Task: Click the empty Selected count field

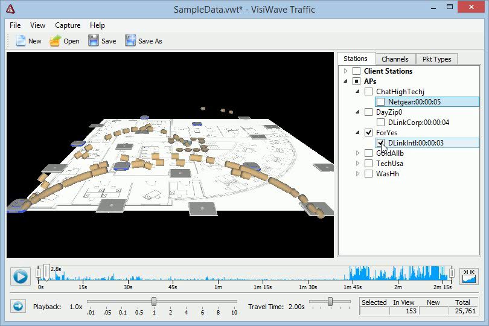Action: (x=374, y=311)
